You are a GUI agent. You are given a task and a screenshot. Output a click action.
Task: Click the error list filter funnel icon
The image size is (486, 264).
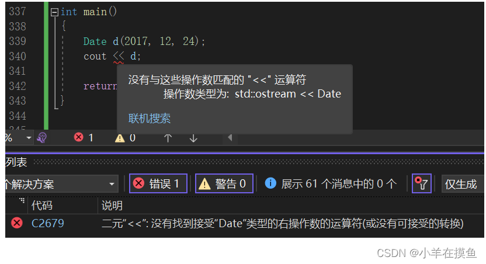[422, 183]
